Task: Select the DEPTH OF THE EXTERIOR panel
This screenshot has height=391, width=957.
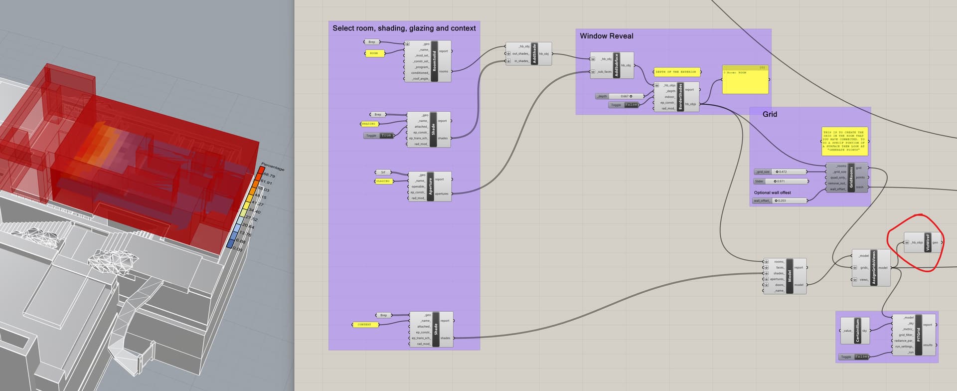Action: click(x=677, y=72)
